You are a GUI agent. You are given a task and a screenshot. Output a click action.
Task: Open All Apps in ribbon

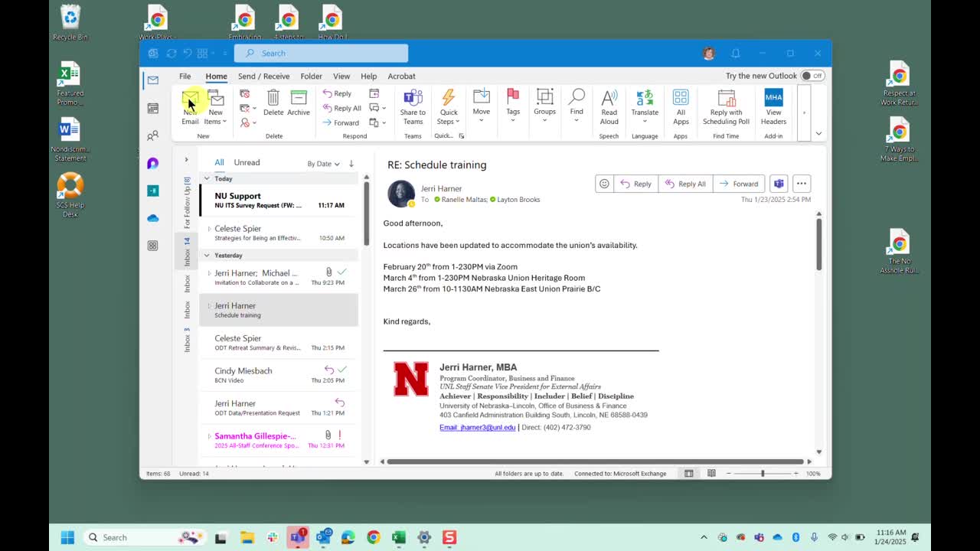pyautogui.click(x=681, y=106)
